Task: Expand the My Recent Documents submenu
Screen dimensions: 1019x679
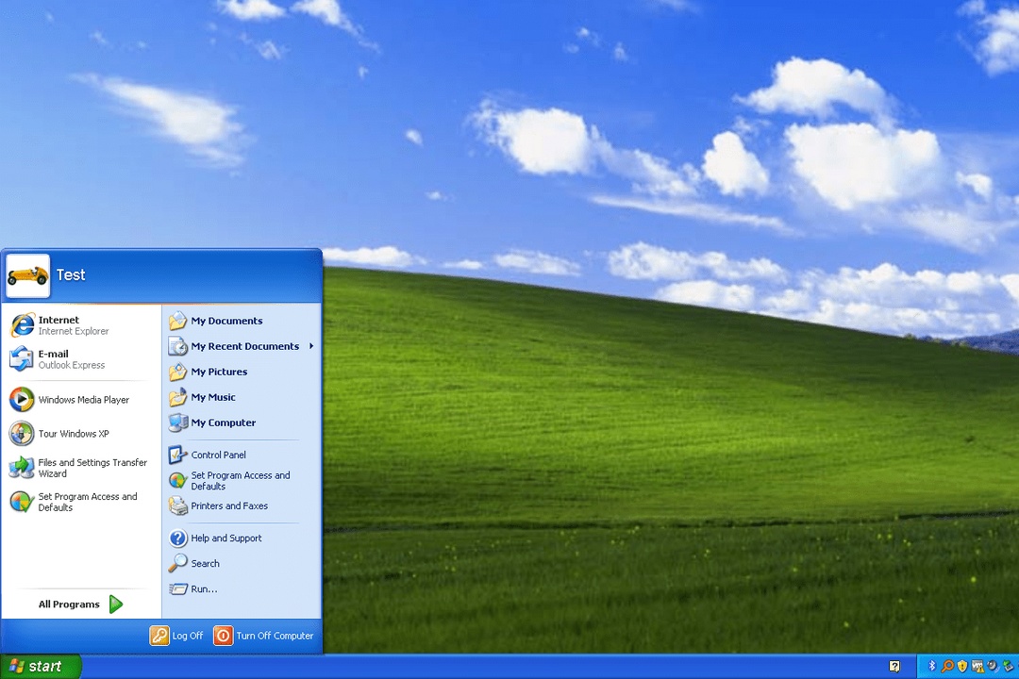Action: click(x=245, y=346)
